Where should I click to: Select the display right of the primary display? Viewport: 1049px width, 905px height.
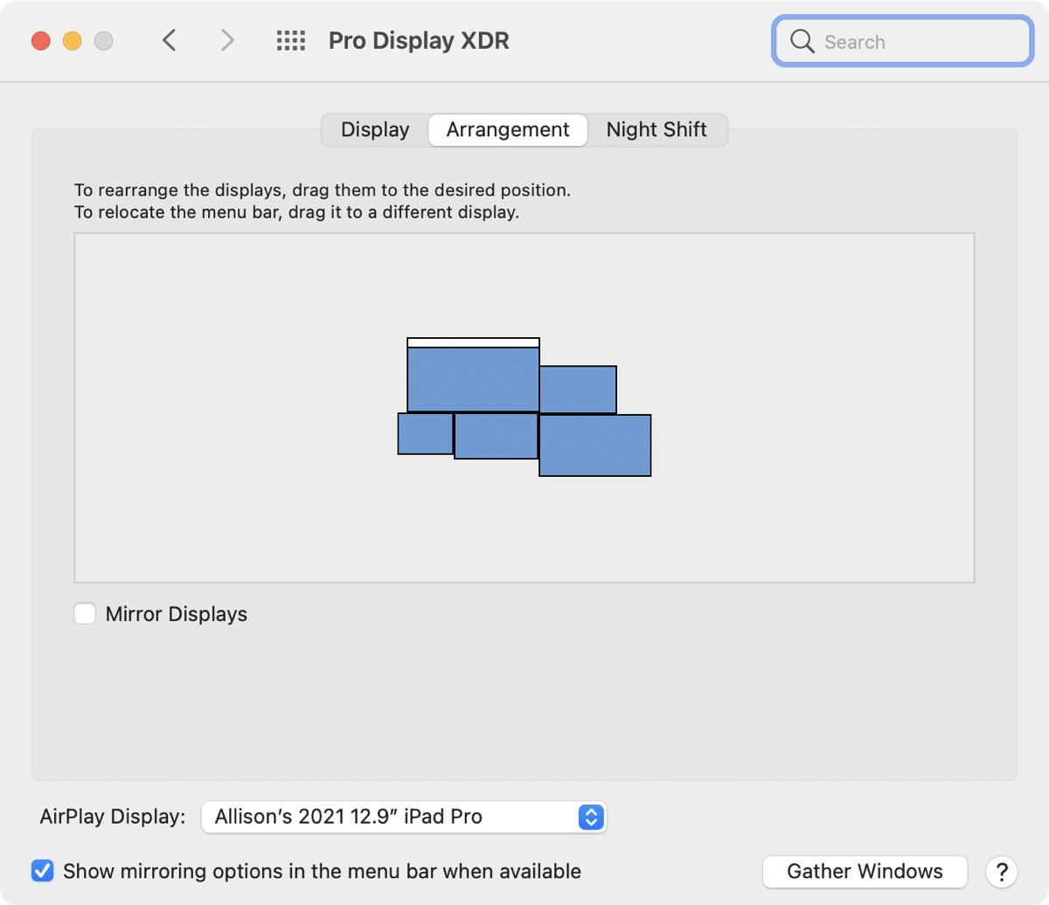pos(578,390)
